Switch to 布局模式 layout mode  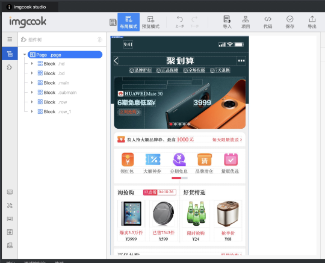coord(129,22)
